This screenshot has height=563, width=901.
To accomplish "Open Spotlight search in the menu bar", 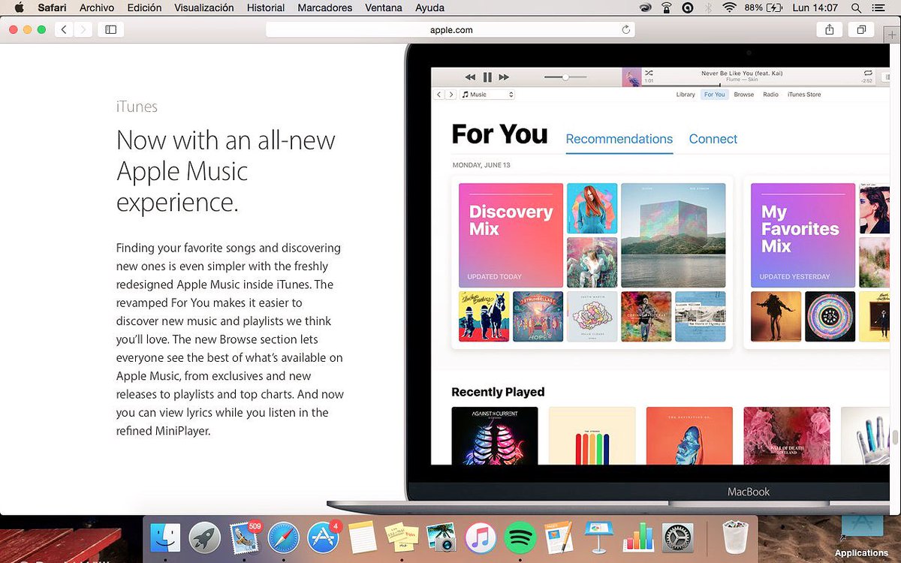I will tap(857, 8).
